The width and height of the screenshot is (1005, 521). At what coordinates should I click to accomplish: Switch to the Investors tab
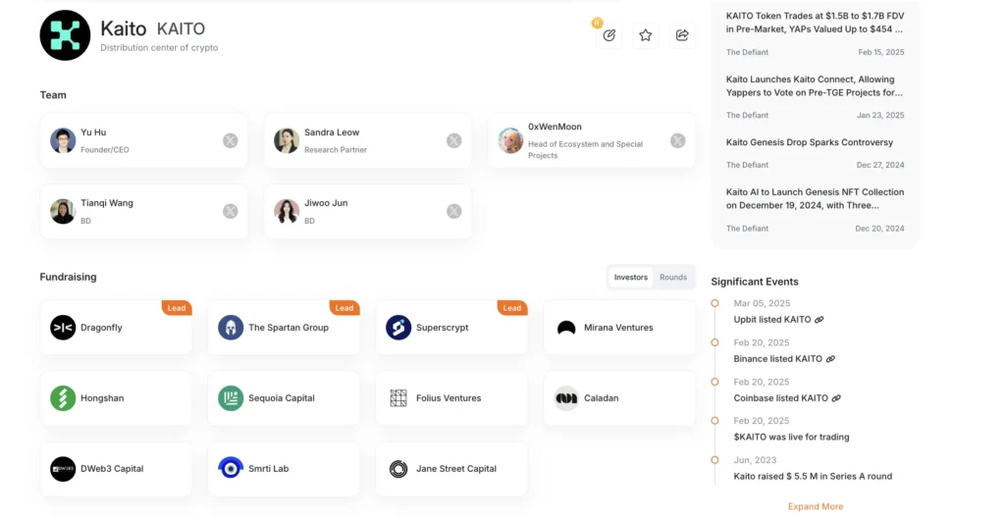click(631, 278)
